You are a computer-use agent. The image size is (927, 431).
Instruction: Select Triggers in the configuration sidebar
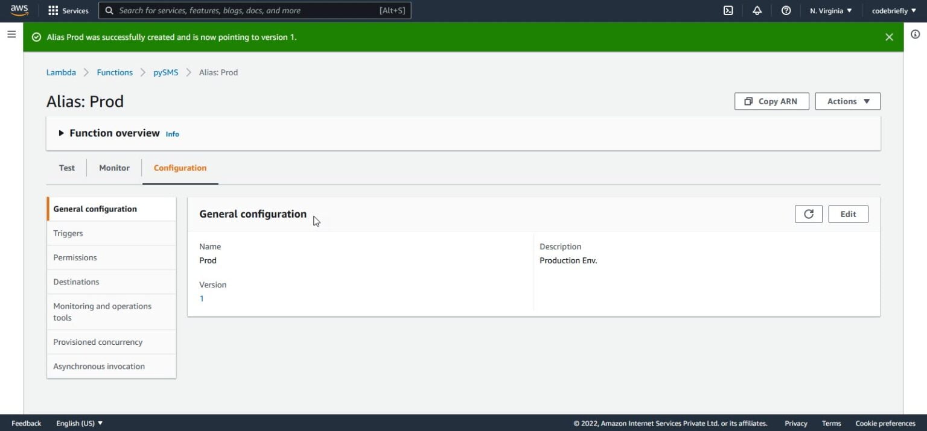tap(68, 233)
